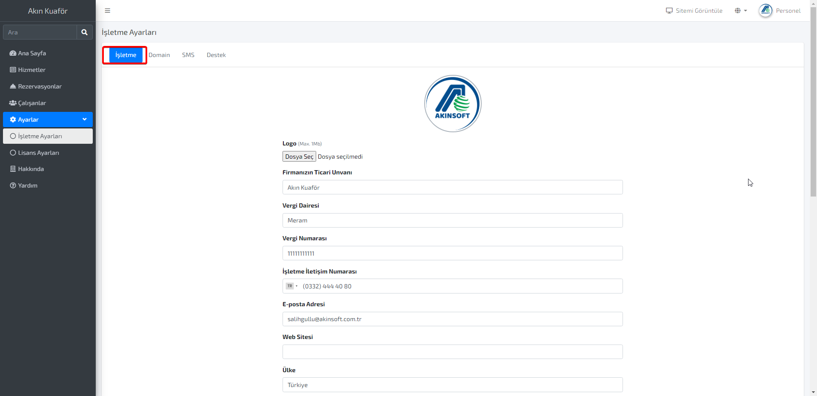Open Çalışanlar in sidebar
The image size is (817, 396).
tap(48, 103)
